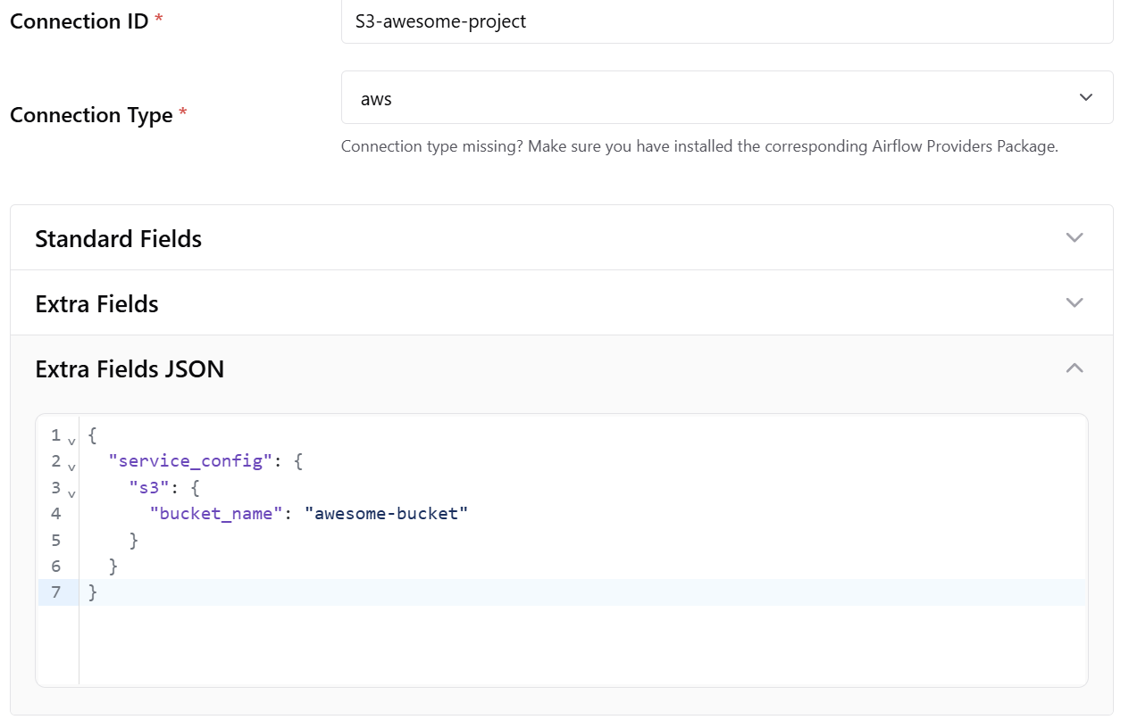Collapse the Extra Fields JSON section
The height and width of the screenshot is (728, 1129).
[562, 368]
